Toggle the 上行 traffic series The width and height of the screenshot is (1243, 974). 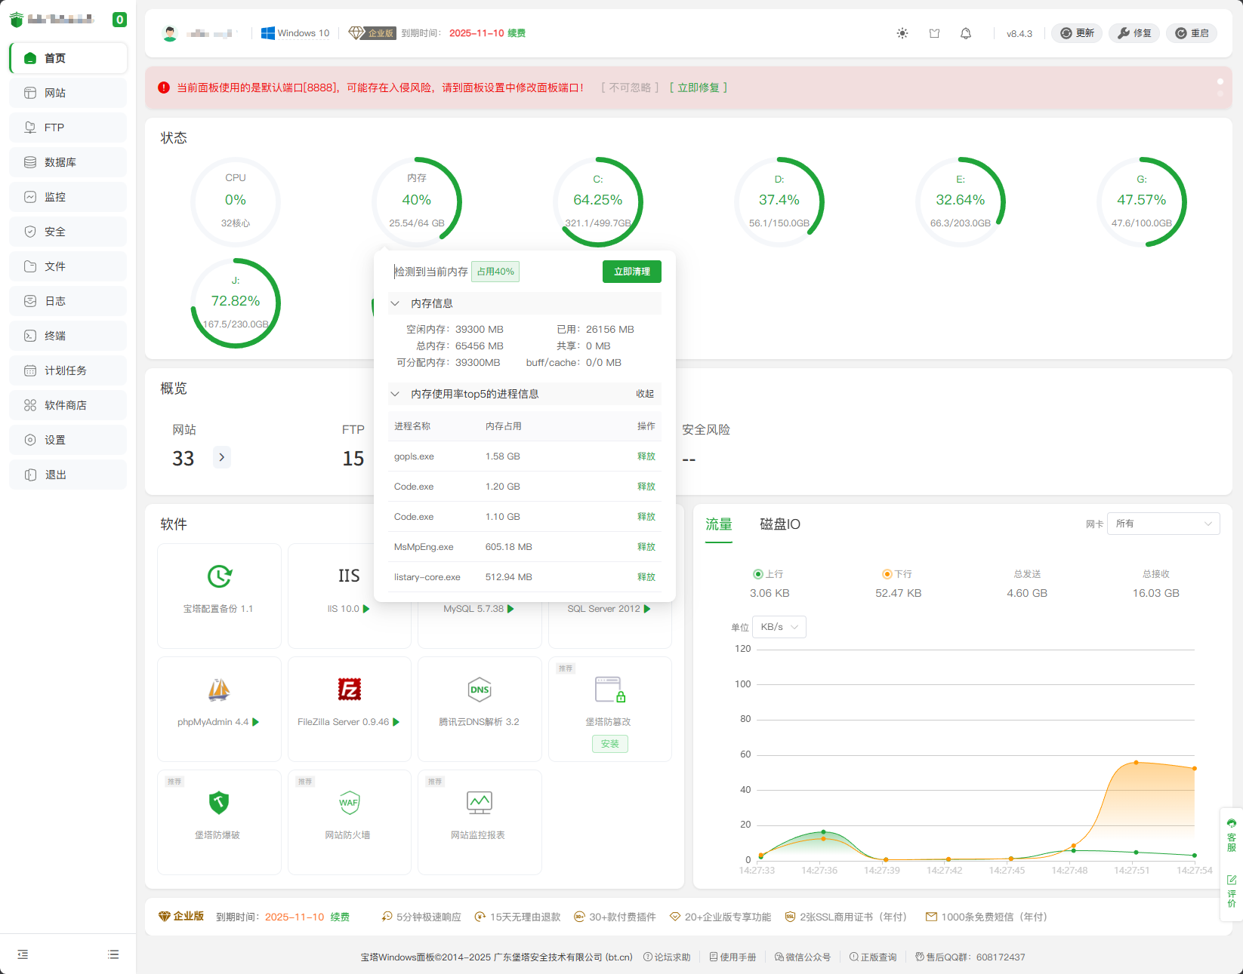769,574
